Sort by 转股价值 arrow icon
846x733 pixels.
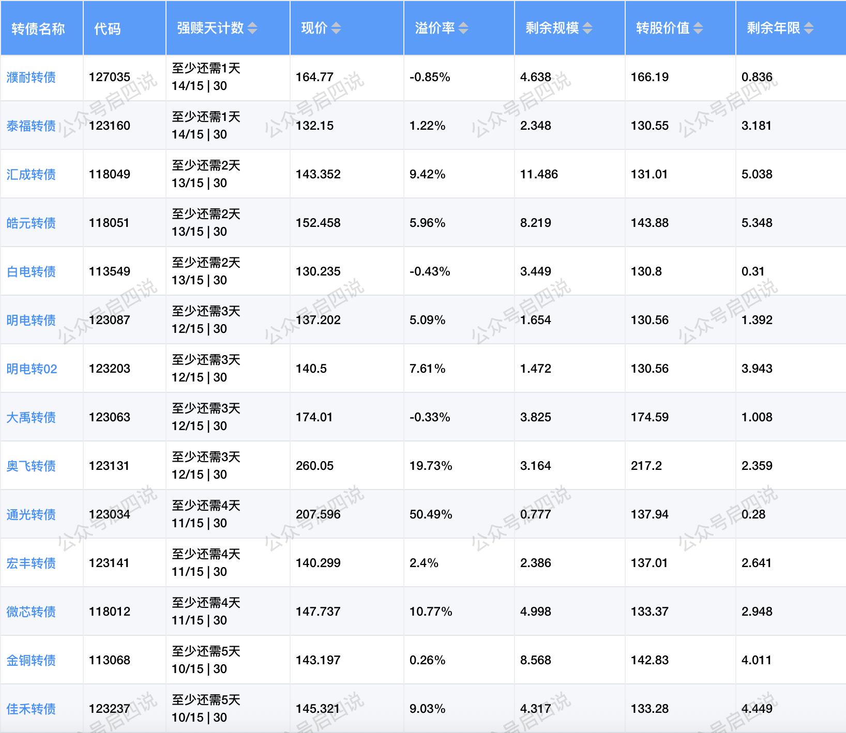tap(698, 28)
